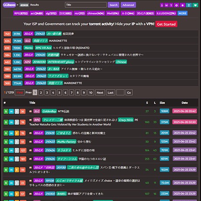
Task: Click the orange 127 badge in the 701M row
Action: coord(23,150)
